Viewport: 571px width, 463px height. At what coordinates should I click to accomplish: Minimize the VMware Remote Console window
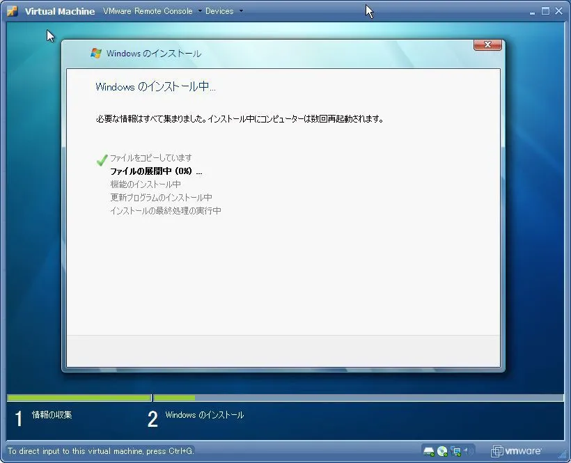pyautogui.click(x=531, y=10)
